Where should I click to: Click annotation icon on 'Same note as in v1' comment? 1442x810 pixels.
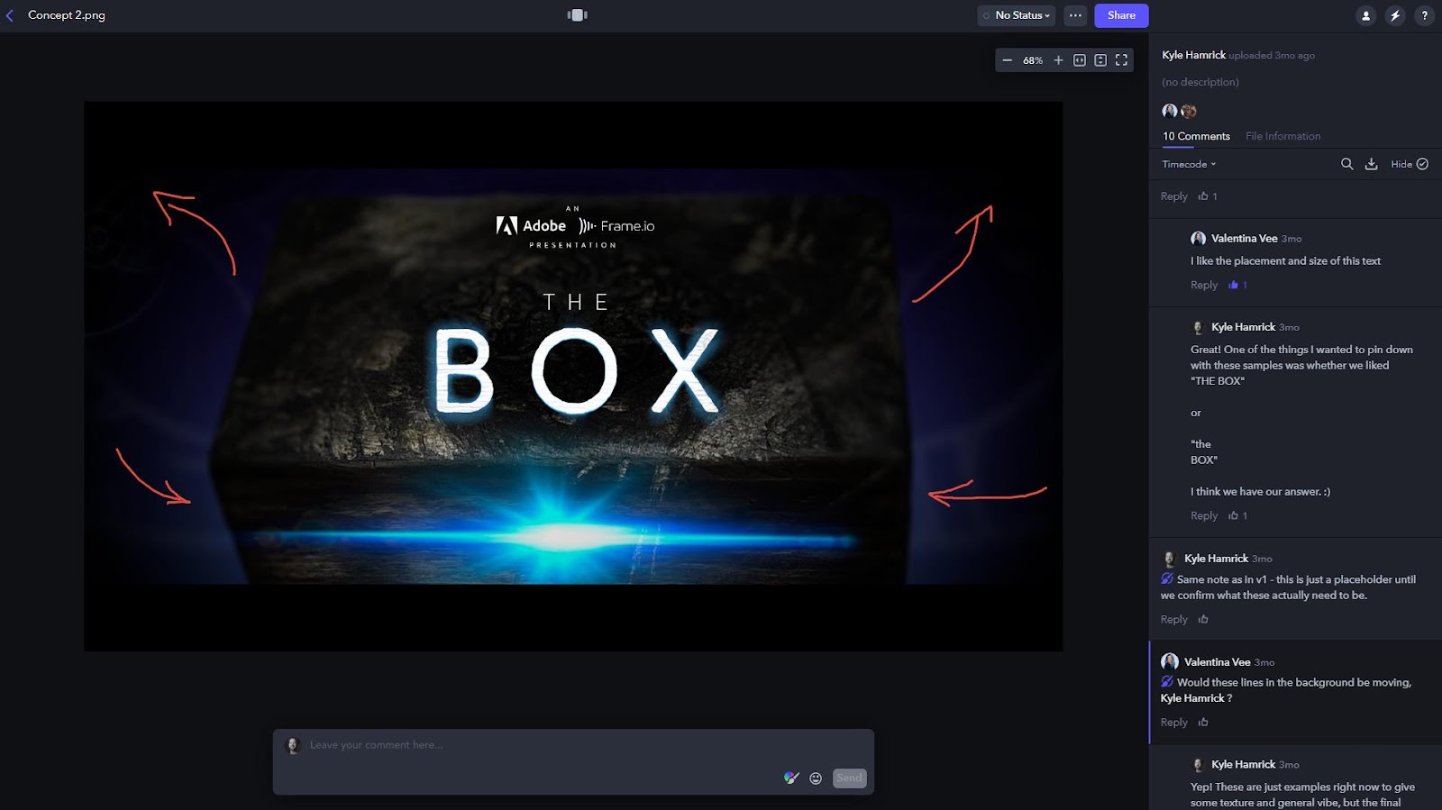(1167, 578)
